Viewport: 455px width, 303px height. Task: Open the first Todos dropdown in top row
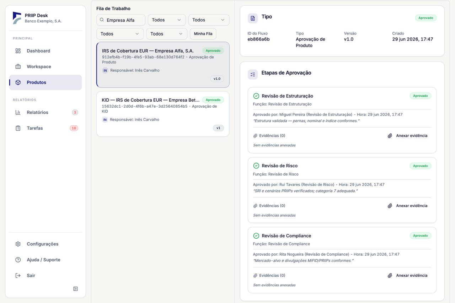tap(167, 20)
